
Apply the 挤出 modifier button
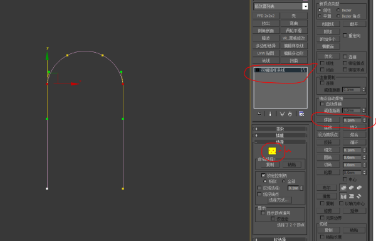(266, 23)
